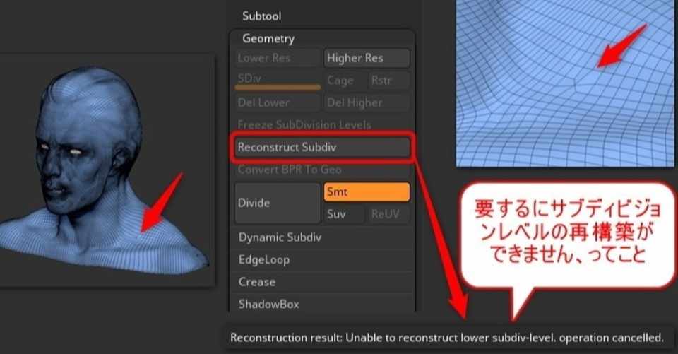Click Convert BPR To Geo
The height and width of the screenshot is (354, 678).
322,170
